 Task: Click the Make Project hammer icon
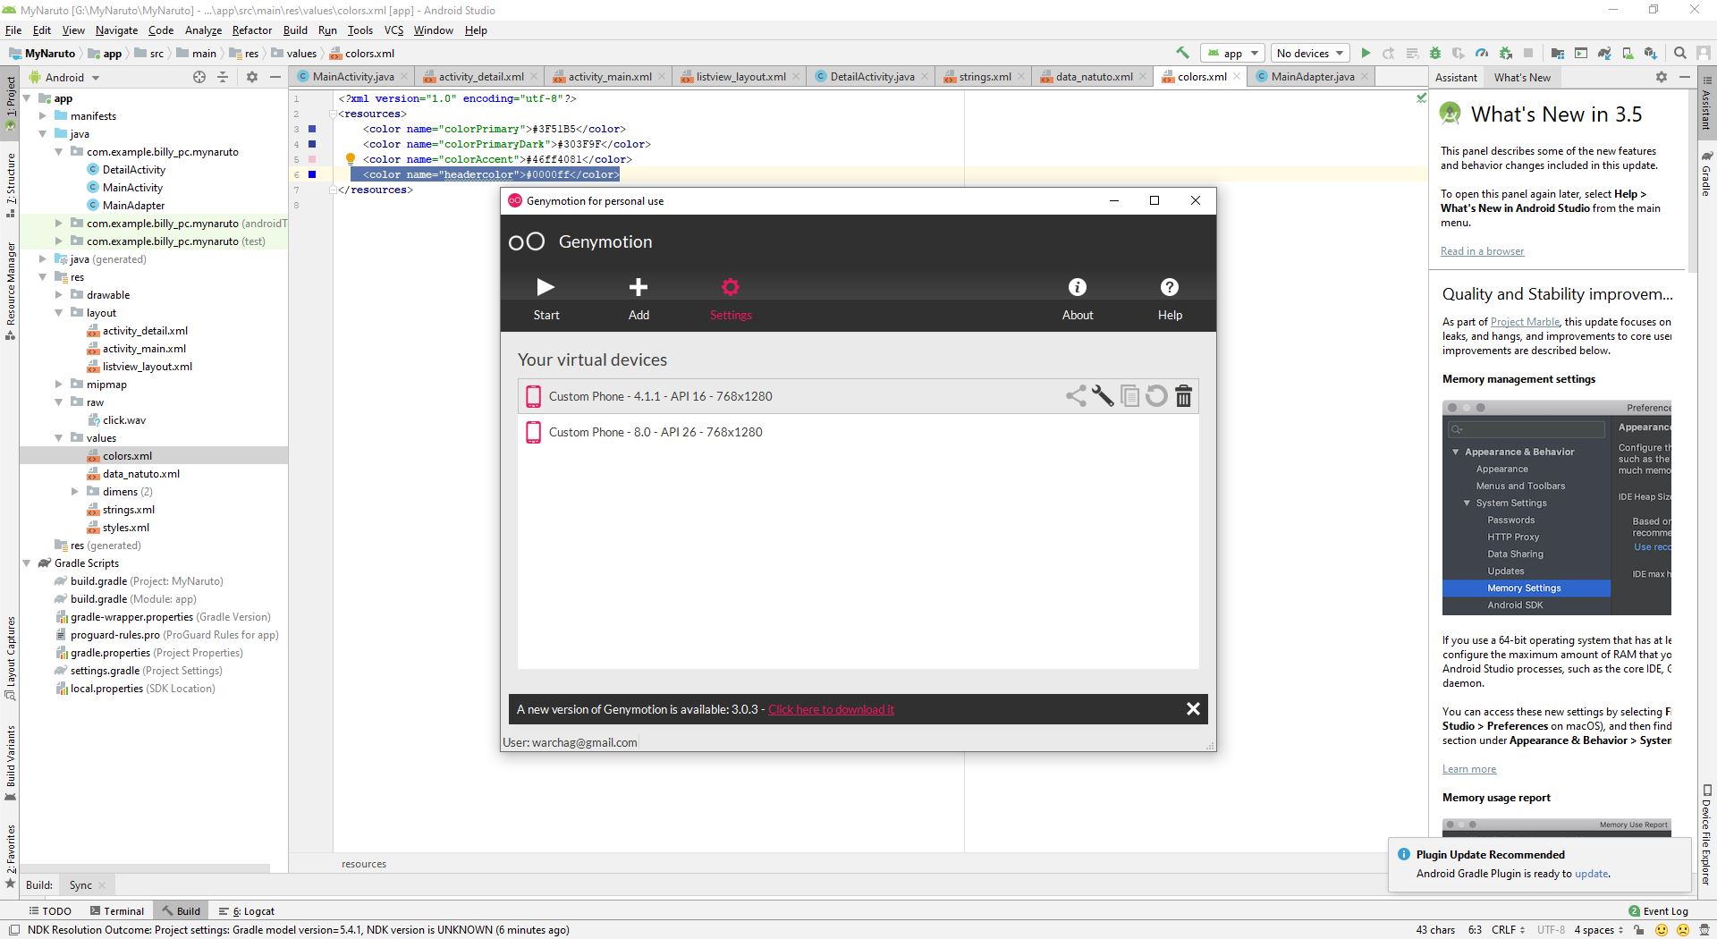tap(1182, 53)
